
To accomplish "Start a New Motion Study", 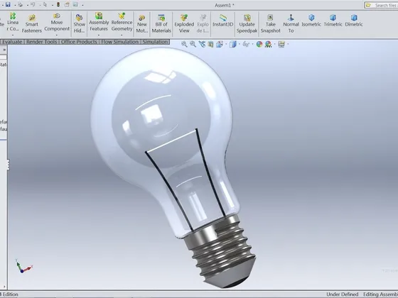I will (142, 24).
